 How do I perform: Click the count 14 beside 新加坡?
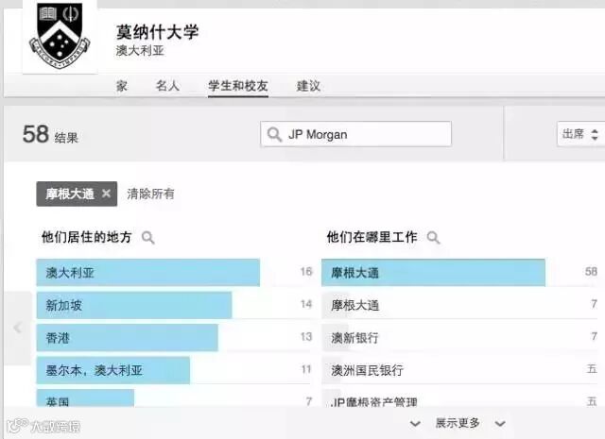pyautogui.click(x=306, y=305)
